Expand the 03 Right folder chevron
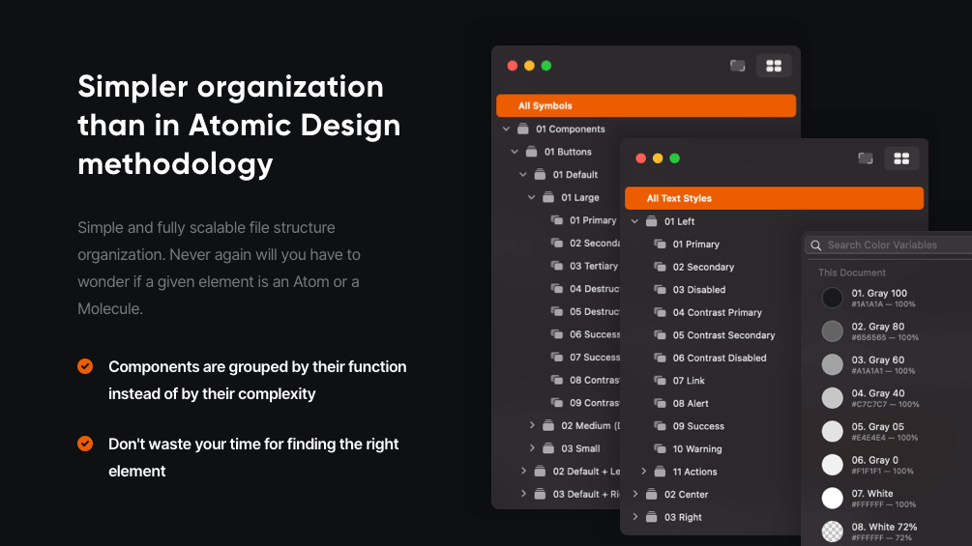 634,517
